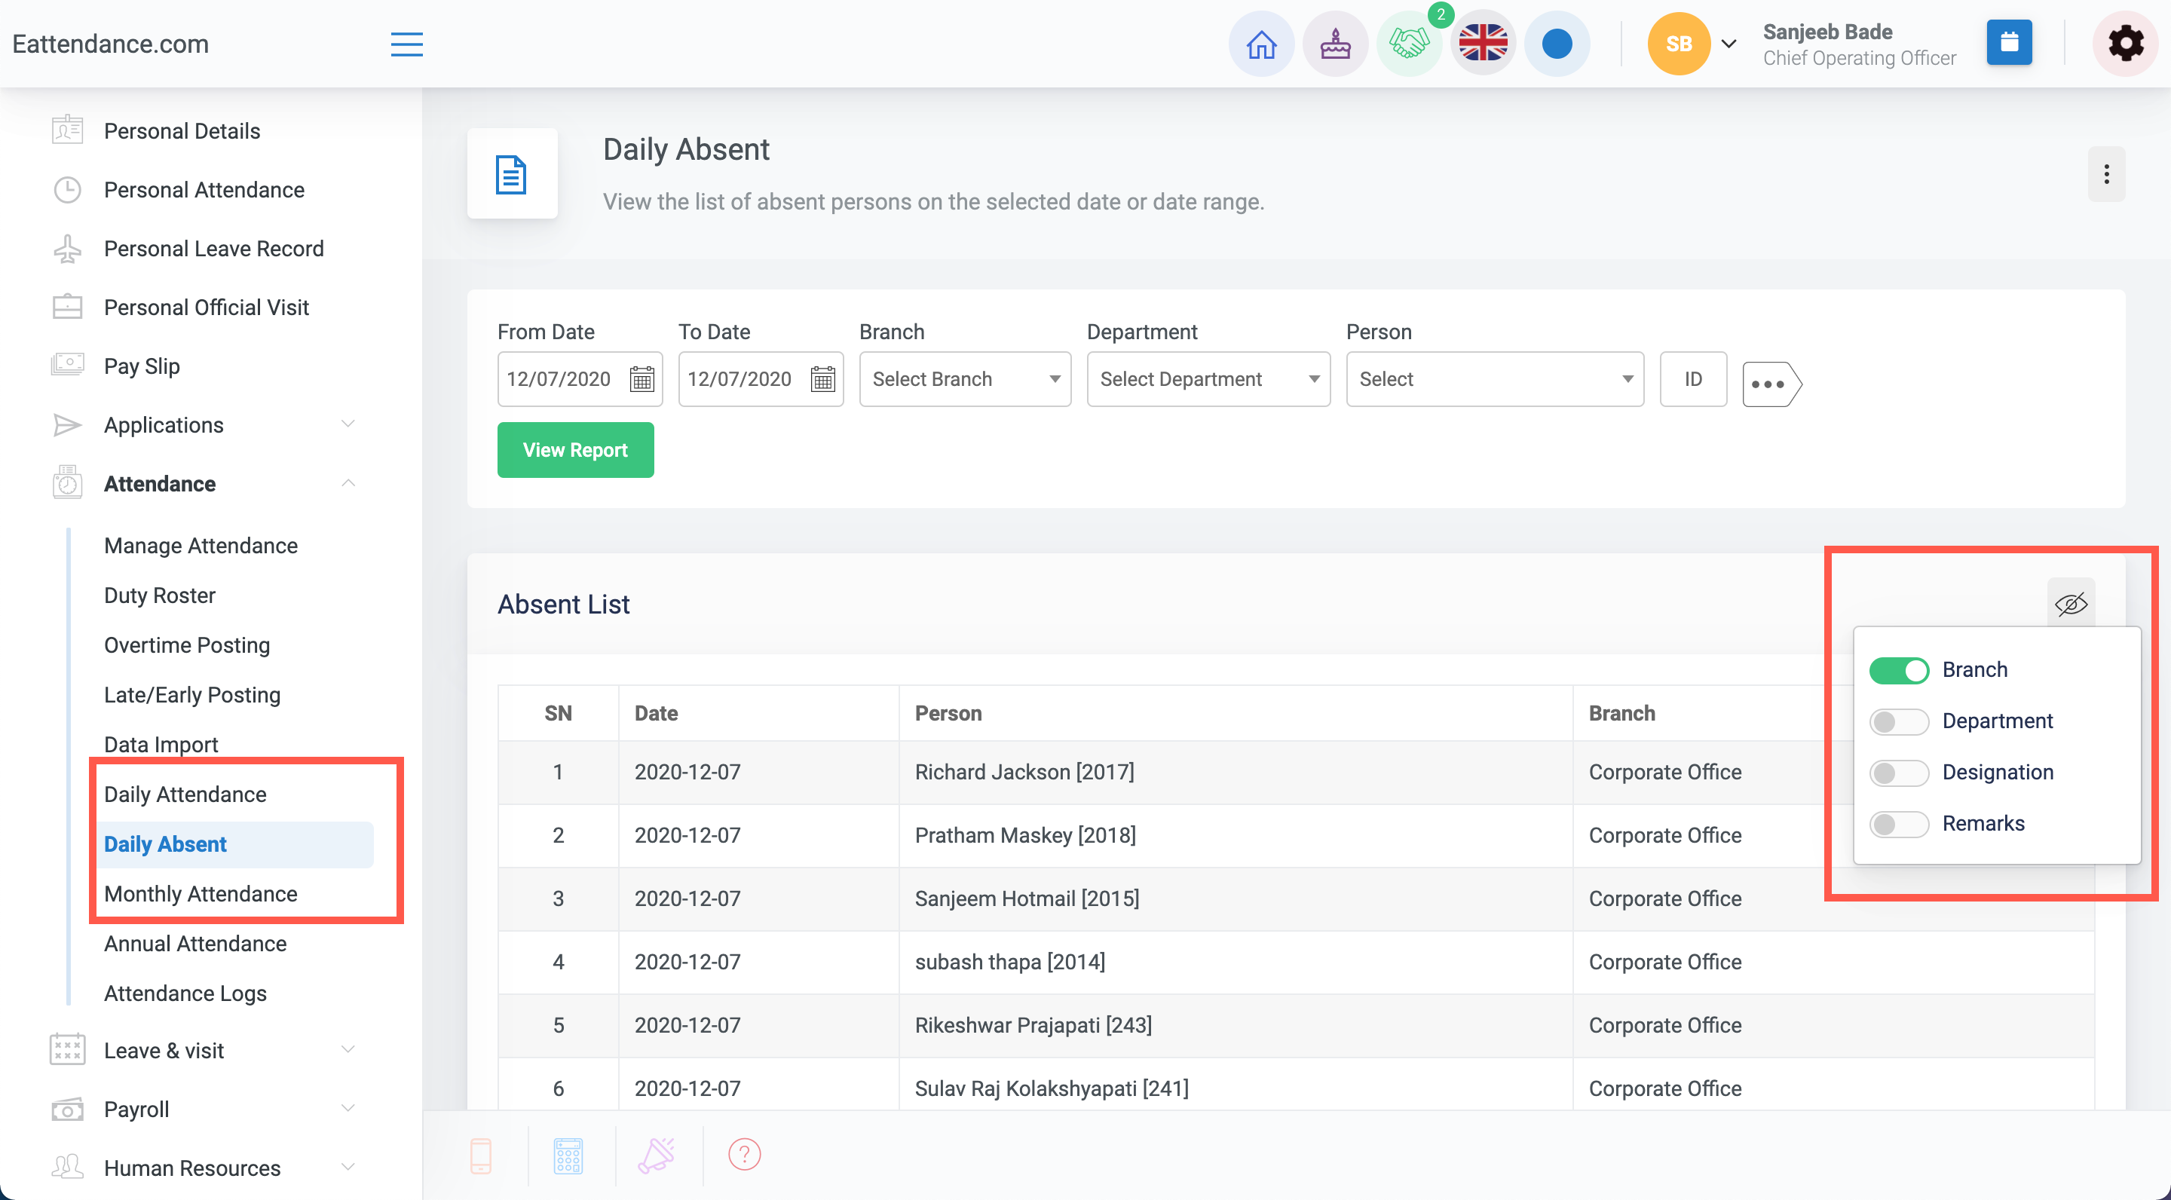This screenshot has height=1200, width=2171.
Task: Click the Pay Slip money icon
Action: [x=67, y=365]
